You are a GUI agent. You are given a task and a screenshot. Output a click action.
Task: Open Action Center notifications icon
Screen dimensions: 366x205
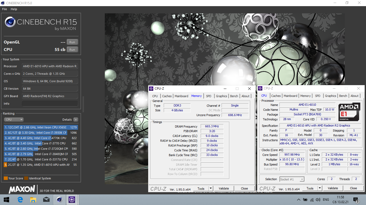(356, 200)
